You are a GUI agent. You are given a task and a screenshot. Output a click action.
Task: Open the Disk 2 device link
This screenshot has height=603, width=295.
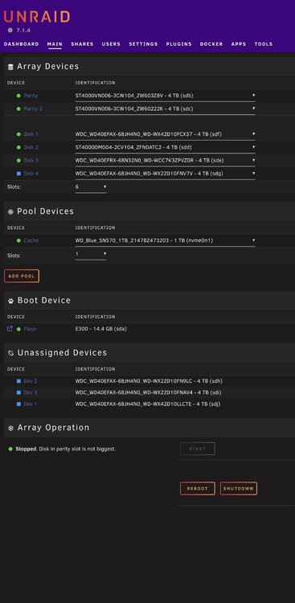(x=31, y=148)
